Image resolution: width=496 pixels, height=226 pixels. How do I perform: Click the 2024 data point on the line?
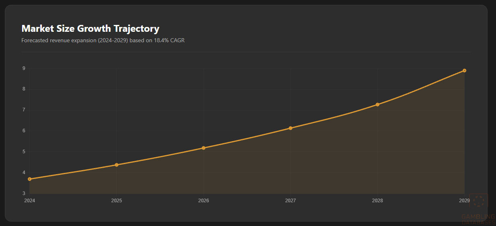click(30, 179)
